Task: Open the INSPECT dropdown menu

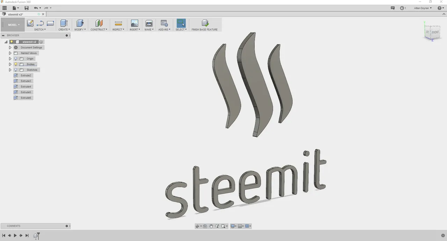Action: [x=118, y=30]
